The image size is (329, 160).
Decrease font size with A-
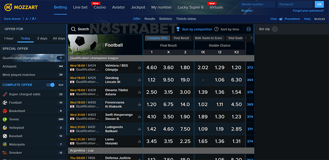click(27, 19)
